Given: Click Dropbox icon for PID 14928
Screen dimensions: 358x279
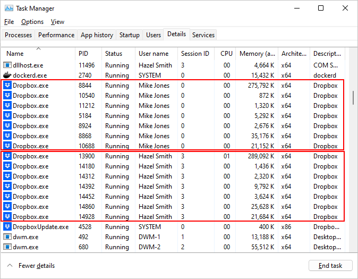Looking at the screenshot, I should click(7, 216).
